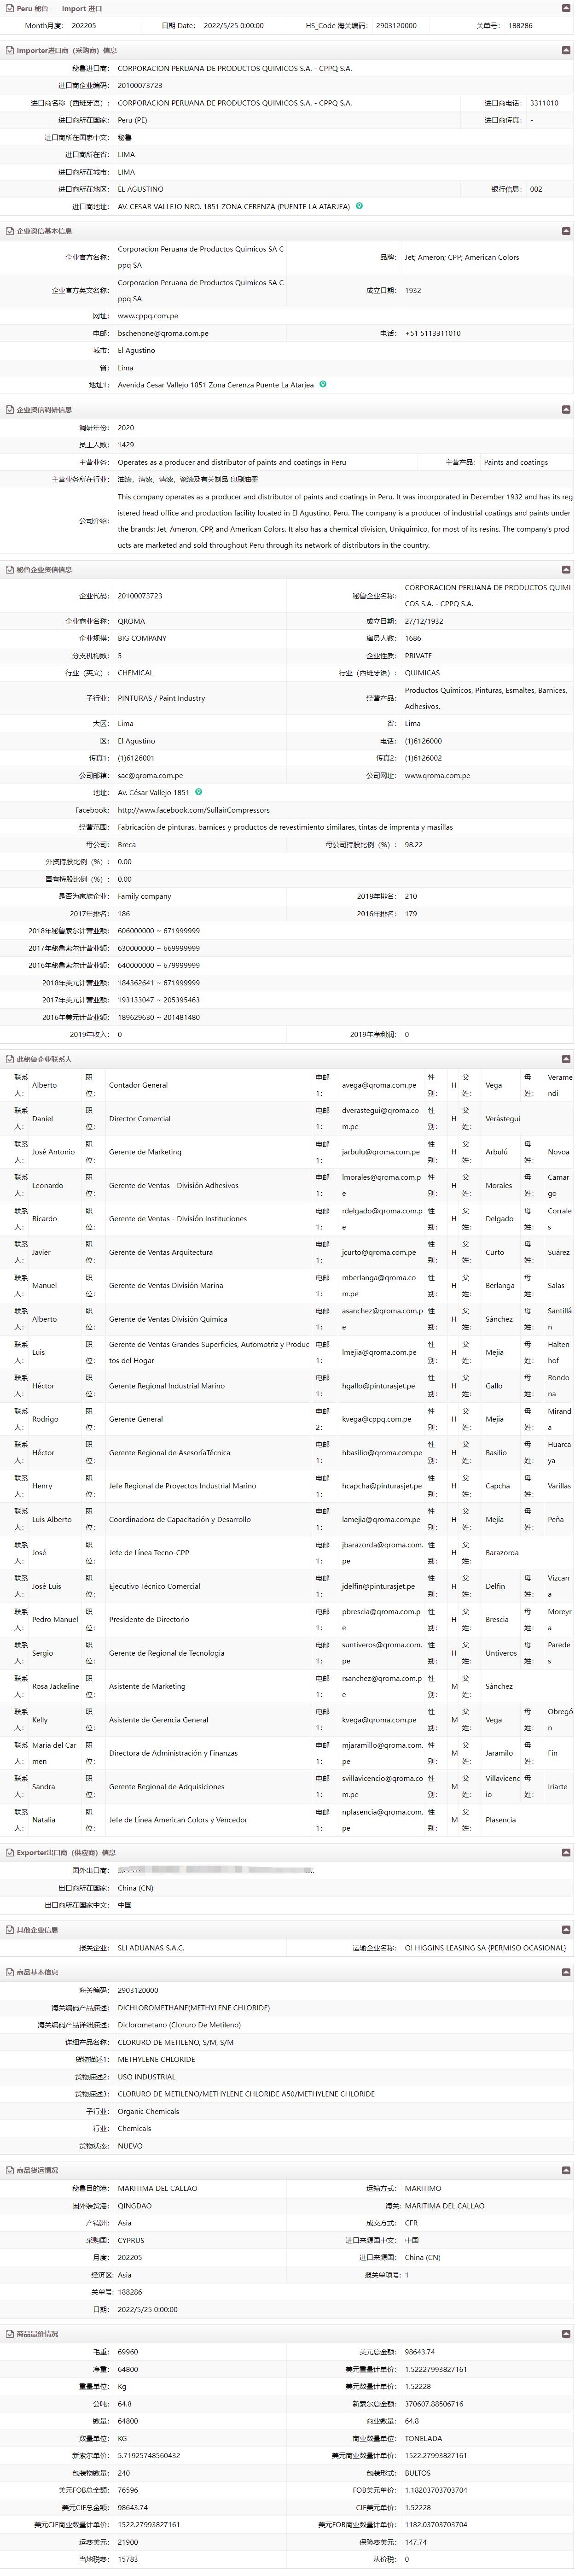
Task: Open map pin next to AV. CESAR VALLEJO NRO. 1851 address
Action: pos(359,206)
